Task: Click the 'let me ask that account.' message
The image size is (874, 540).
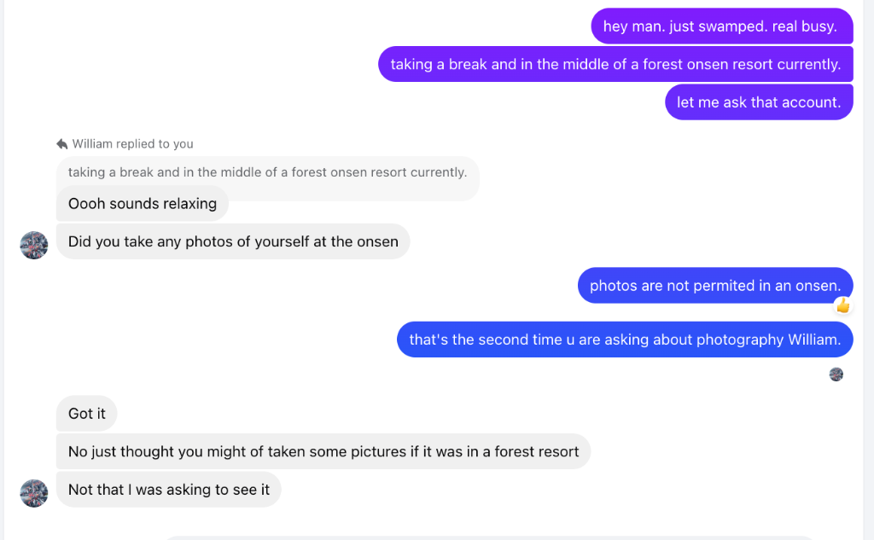Action: coord(759,102)
